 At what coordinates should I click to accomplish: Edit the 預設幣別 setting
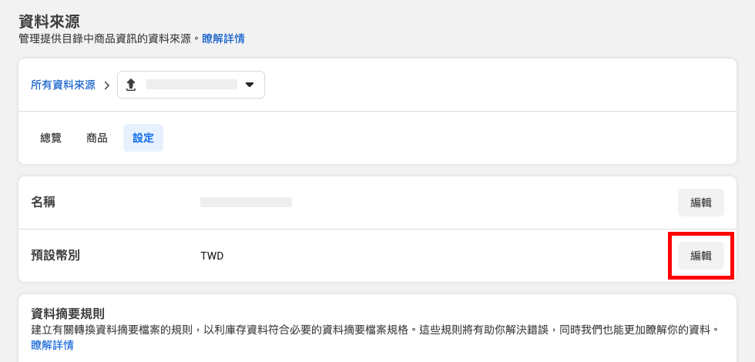[700, 256]
